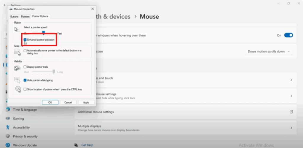Viewport: 303px width, 148px height.
Task: Enable Display pointer trails checkbox
Action: (x=25, y=67)
